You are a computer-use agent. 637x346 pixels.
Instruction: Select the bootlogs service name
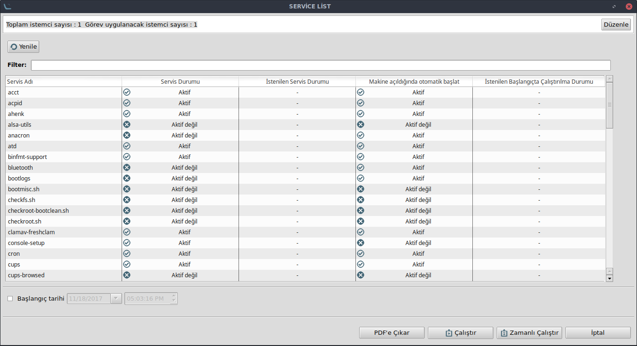(x=19, y=178)
